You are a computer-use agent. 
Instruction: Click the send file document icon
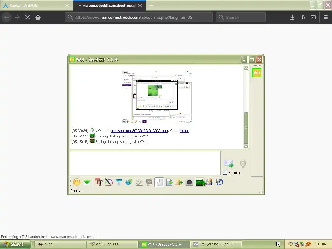(169, 182)
